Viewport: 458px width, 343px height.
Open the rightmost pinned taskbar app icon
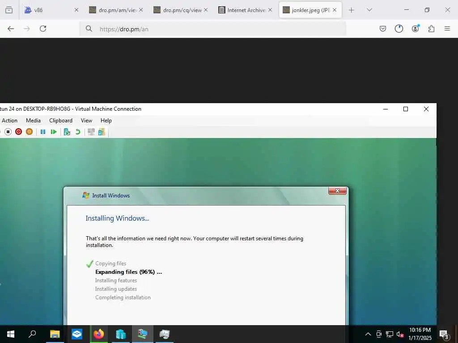(x=165, y=334)
